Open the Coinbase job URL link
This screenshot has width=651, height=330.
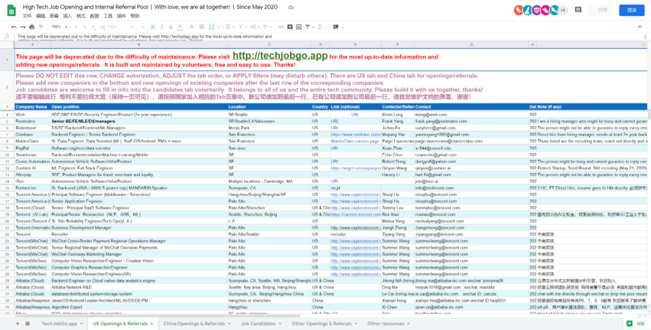[x=356, y=135]
